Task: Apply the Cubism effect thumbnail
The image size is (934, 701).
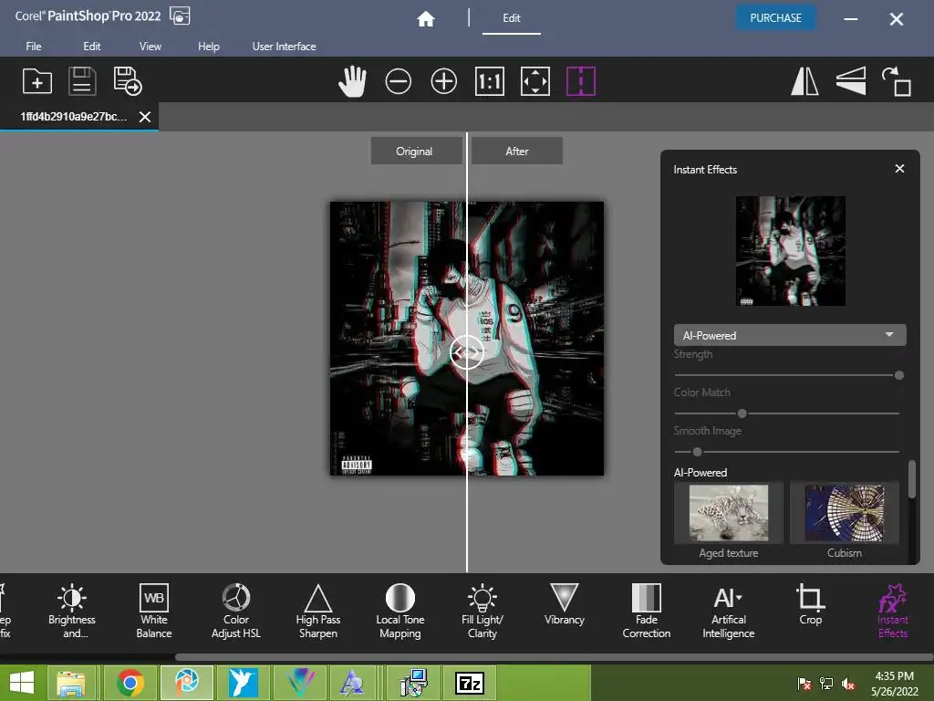Action: point(844,513)
